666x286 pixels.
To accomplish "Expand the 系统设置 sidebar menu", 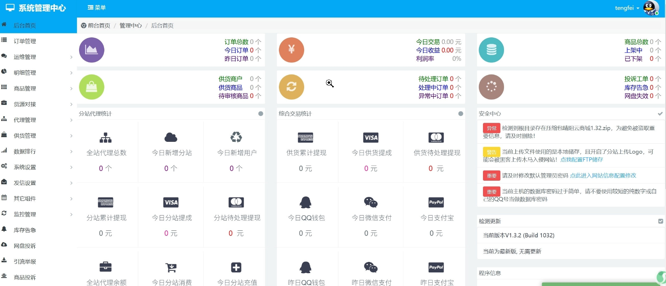I will (38, 167).
